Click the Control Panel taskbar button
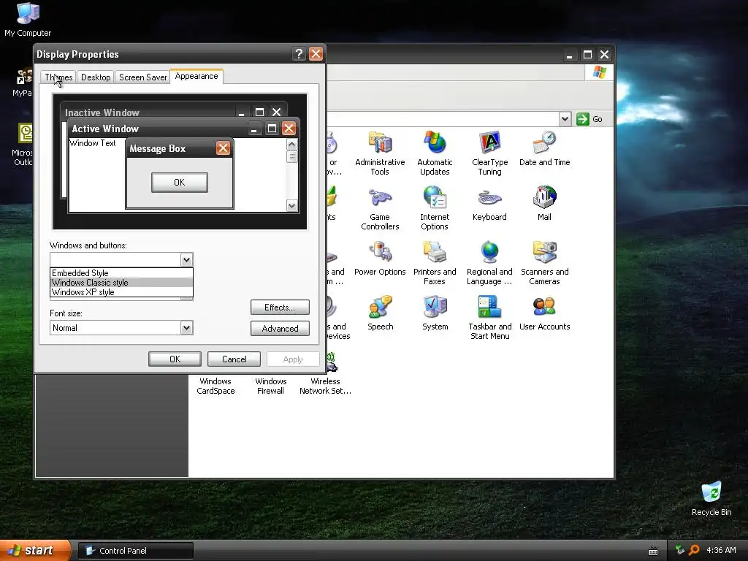The image size is (748, 561). pos(135,551)
